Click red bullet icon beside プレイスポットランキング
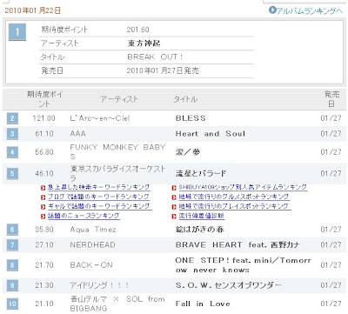The width and height of the screenshot is (348, 314). click(174, 207)
